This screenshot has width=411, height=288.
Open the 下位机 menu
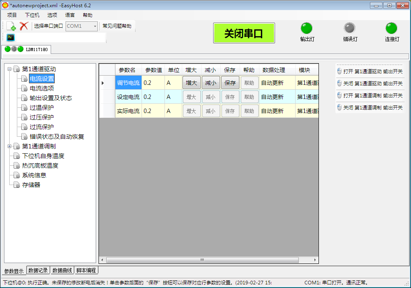[x=32, y=15]
